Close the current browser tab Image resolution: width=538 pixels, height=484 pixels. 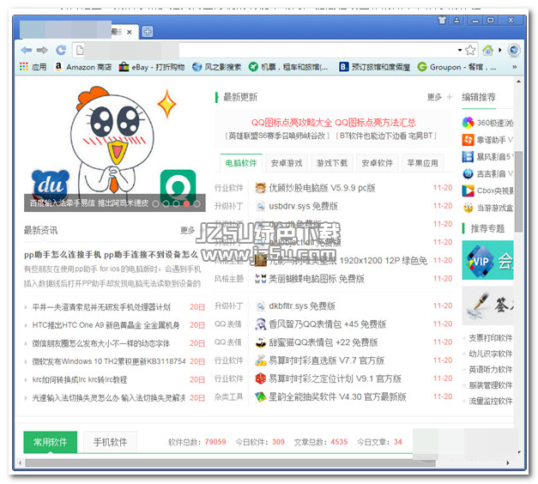point(130,32)
